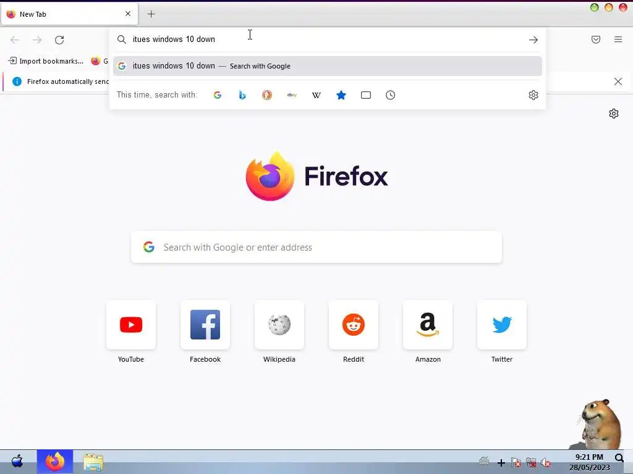The width and height of the screenshot is (633, 474).
Task: Open the Firefox application menu
Action: click(x=618, y=39)
